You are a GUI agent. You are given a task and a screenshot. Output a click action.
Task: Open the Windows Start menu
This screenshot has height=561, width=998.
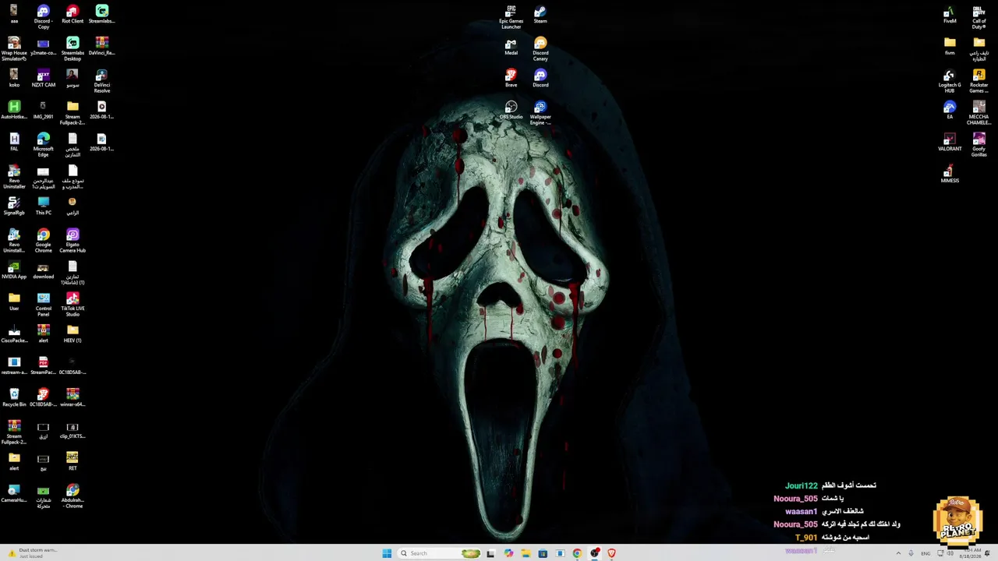pyautogui.click(x=387, y=553)
